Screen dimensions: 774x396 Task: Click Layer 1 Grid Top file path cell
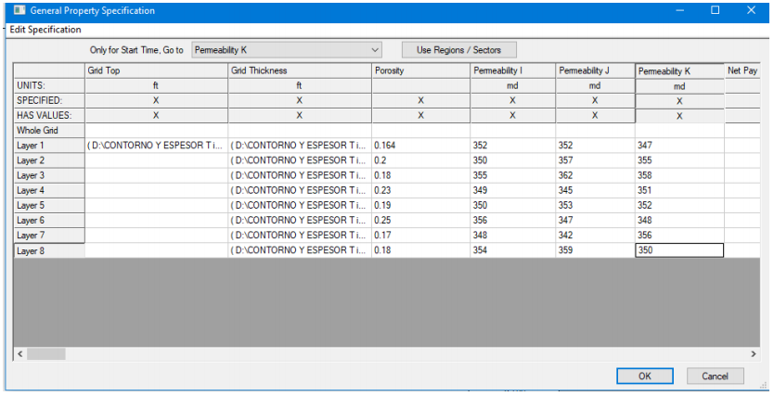[x=156, y=146]
